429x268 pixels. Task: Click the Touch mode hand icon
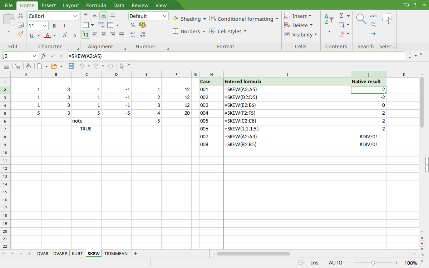pyautogui.click(x=28, y=66)
